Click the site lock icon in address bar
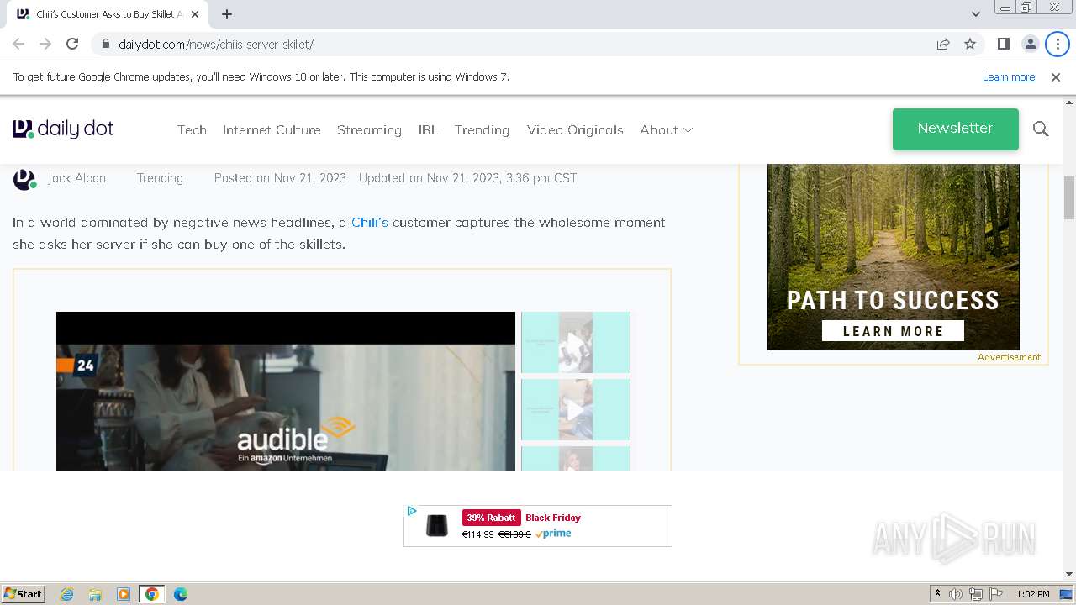 click(x=106, y=44)
